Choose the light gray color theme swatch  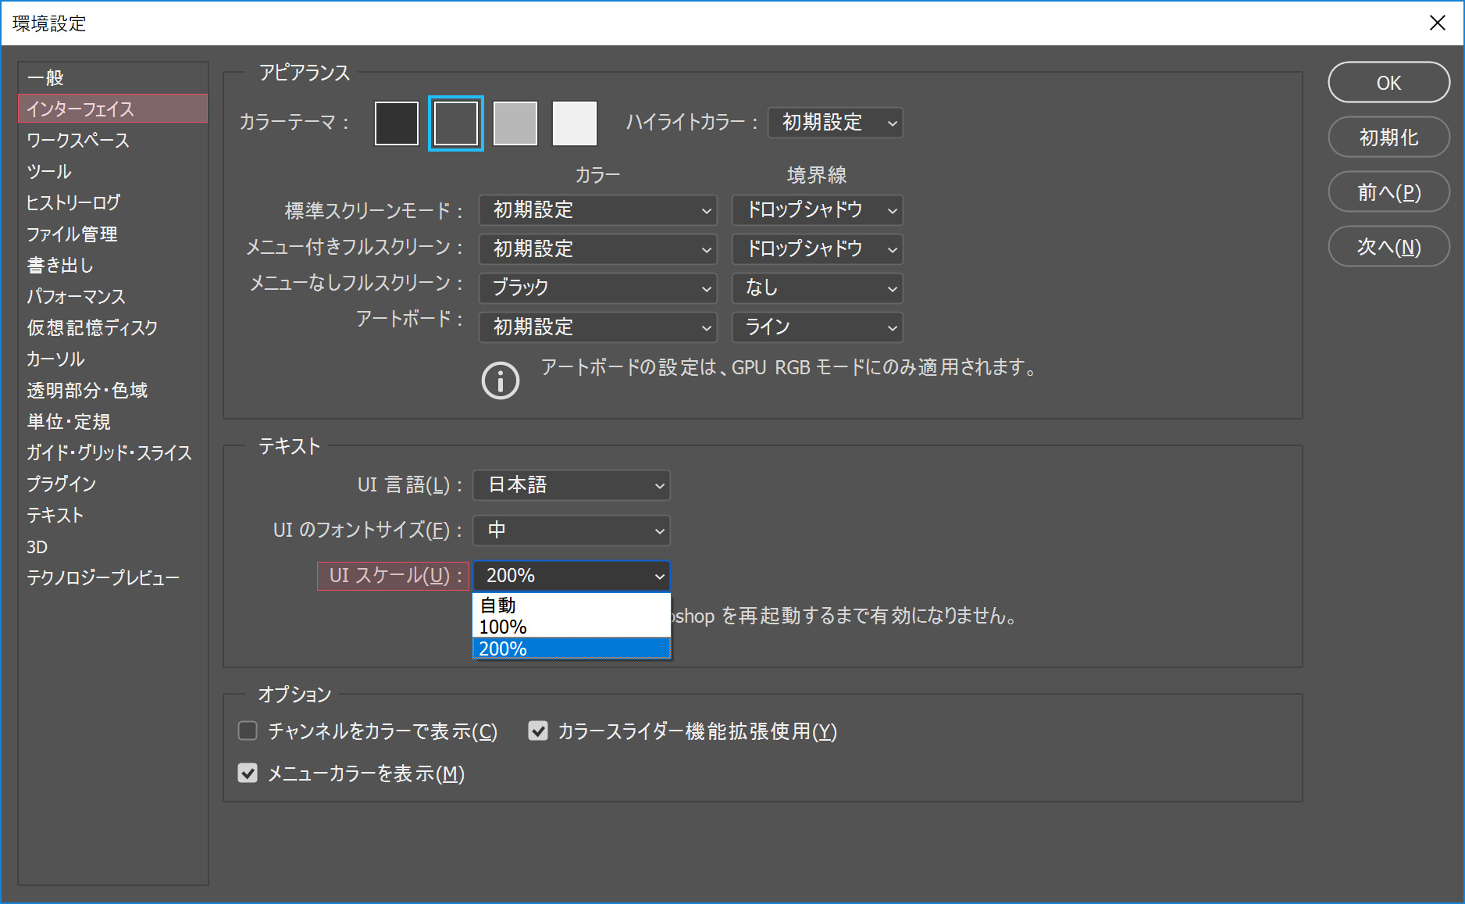(x=515, y=123)
